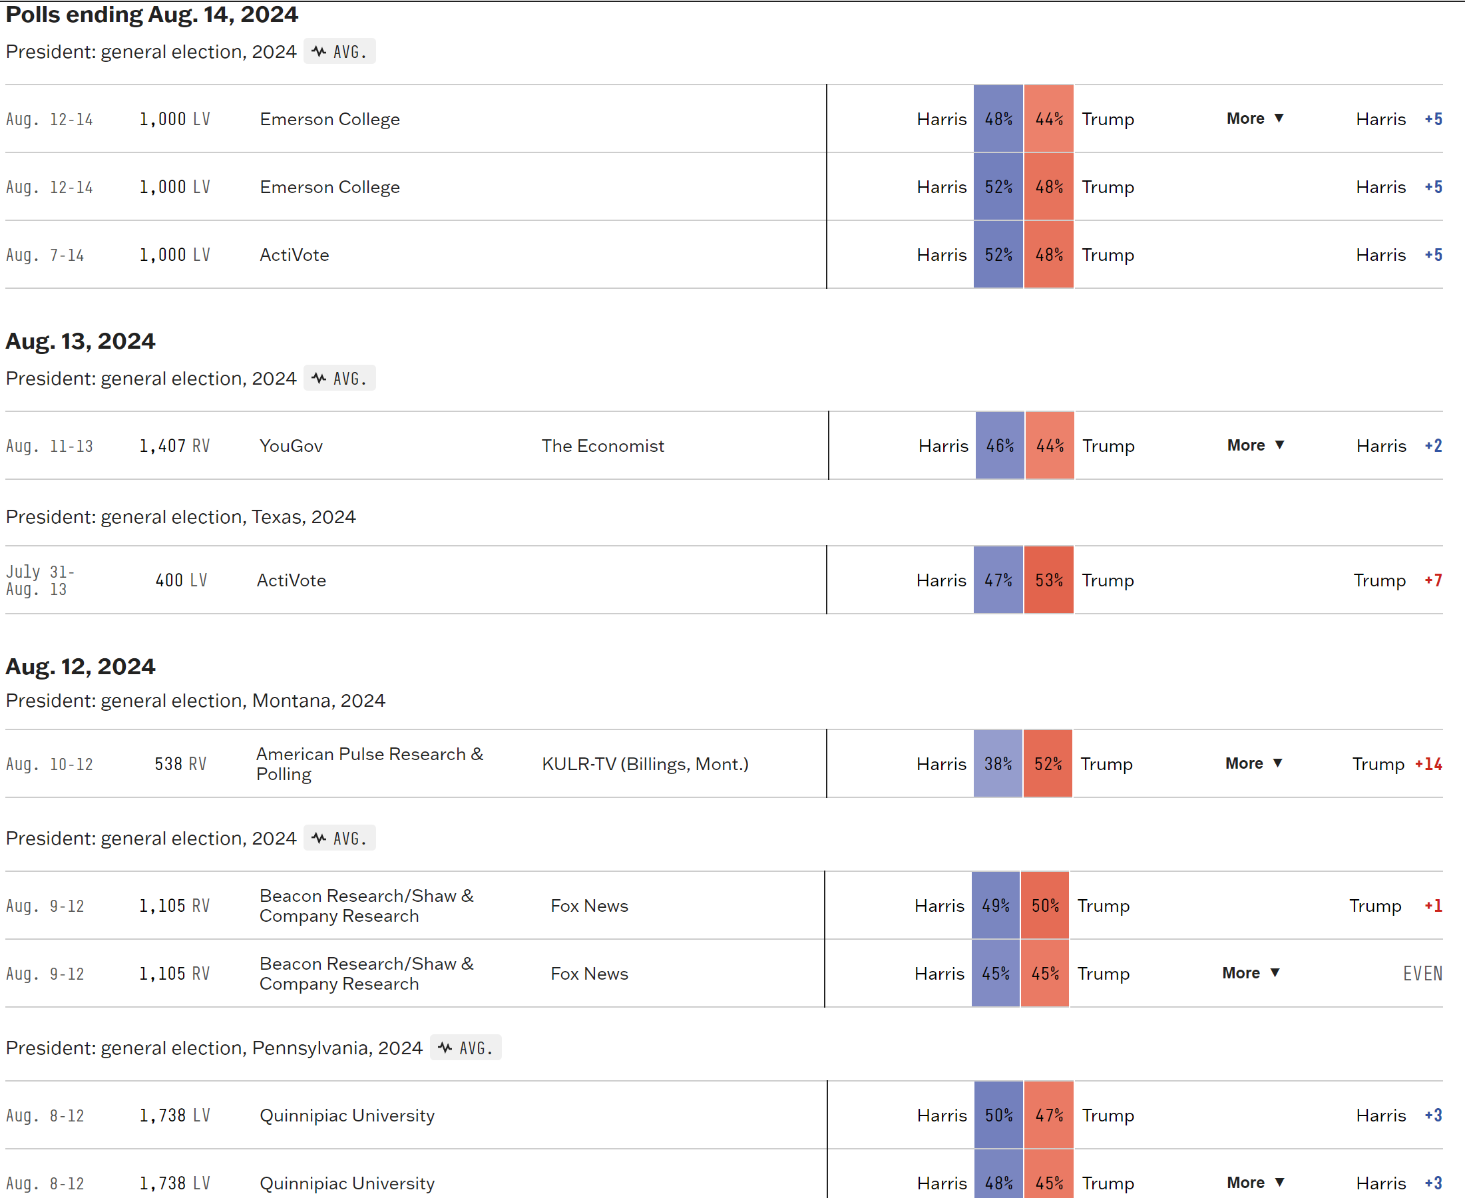
Task: Open Fox News sponsor link in 49%-50% row
Action: (589, 906)
